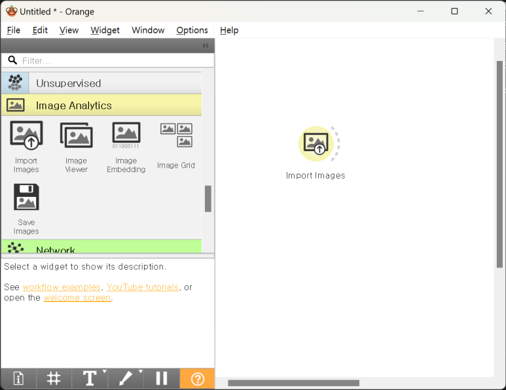Open the Help menu
Image resolution: width=506 pixels, height=390 pixels.
(x=229, y=30)
